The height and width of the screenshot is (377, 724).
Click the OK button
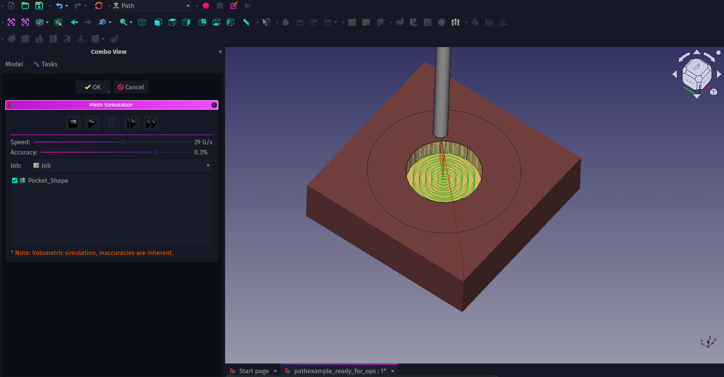click(93, 87)
